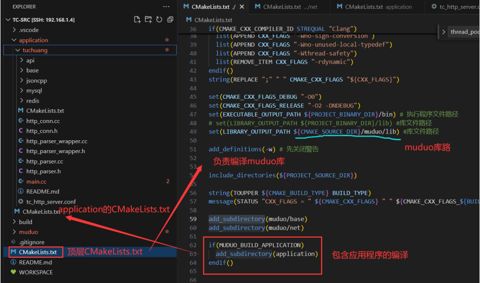
Task: Expand the redis folder
Action: click(21, 101)
